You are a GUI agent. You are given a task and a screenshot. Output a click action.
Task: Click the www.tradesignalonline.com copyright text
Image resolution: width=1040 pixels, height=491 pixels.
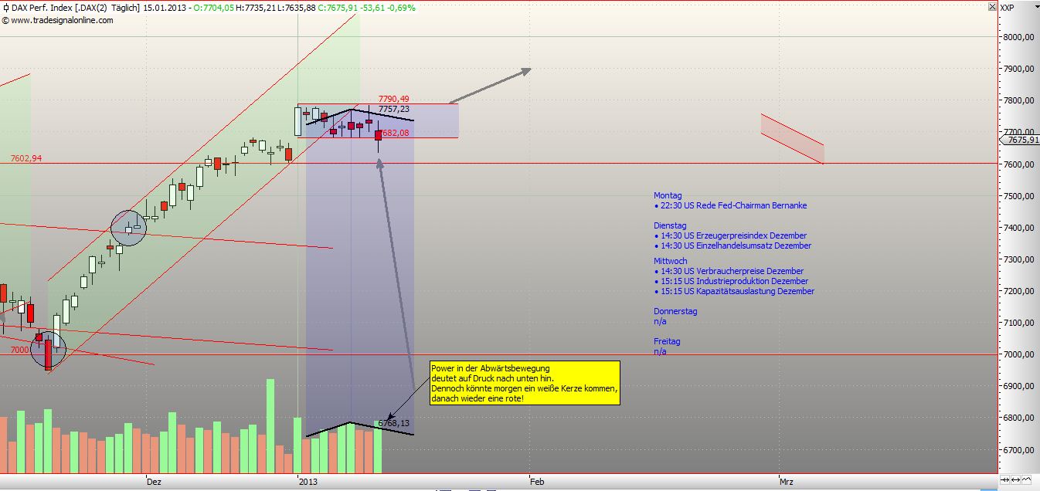tap(58, 20)
